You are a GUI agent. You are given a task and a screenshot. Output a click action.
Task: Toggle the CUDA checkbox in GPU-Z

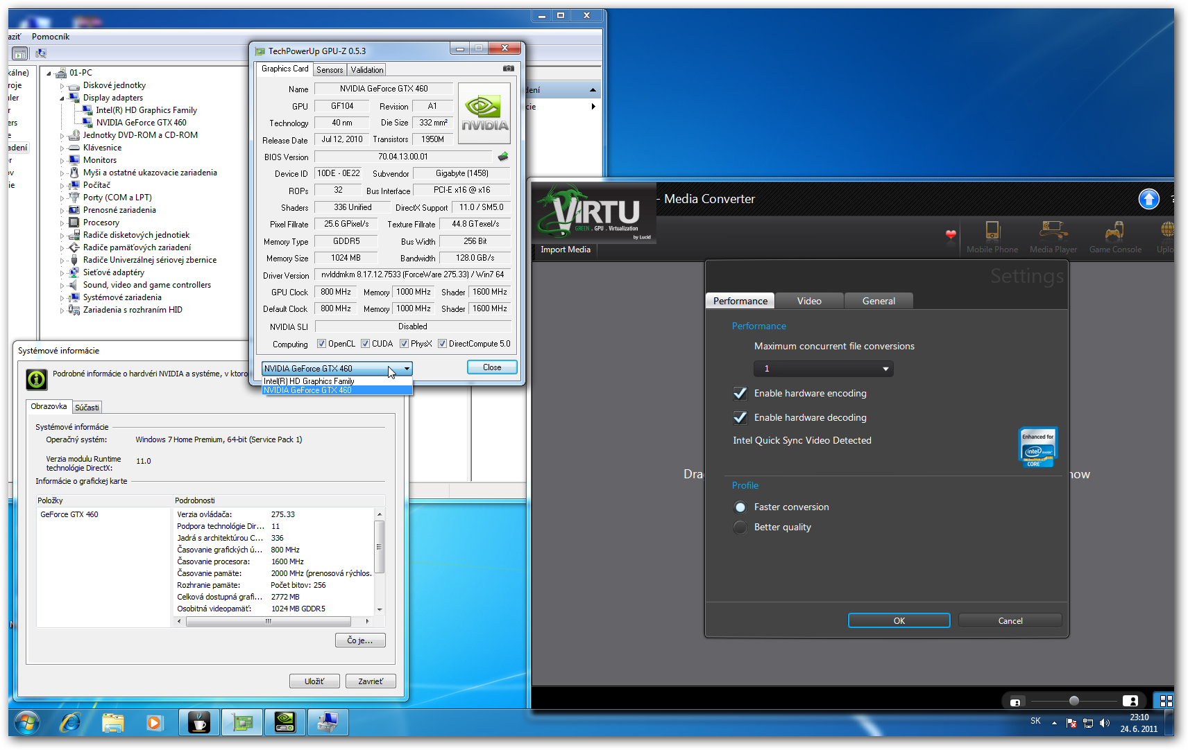tap(365, 344)
